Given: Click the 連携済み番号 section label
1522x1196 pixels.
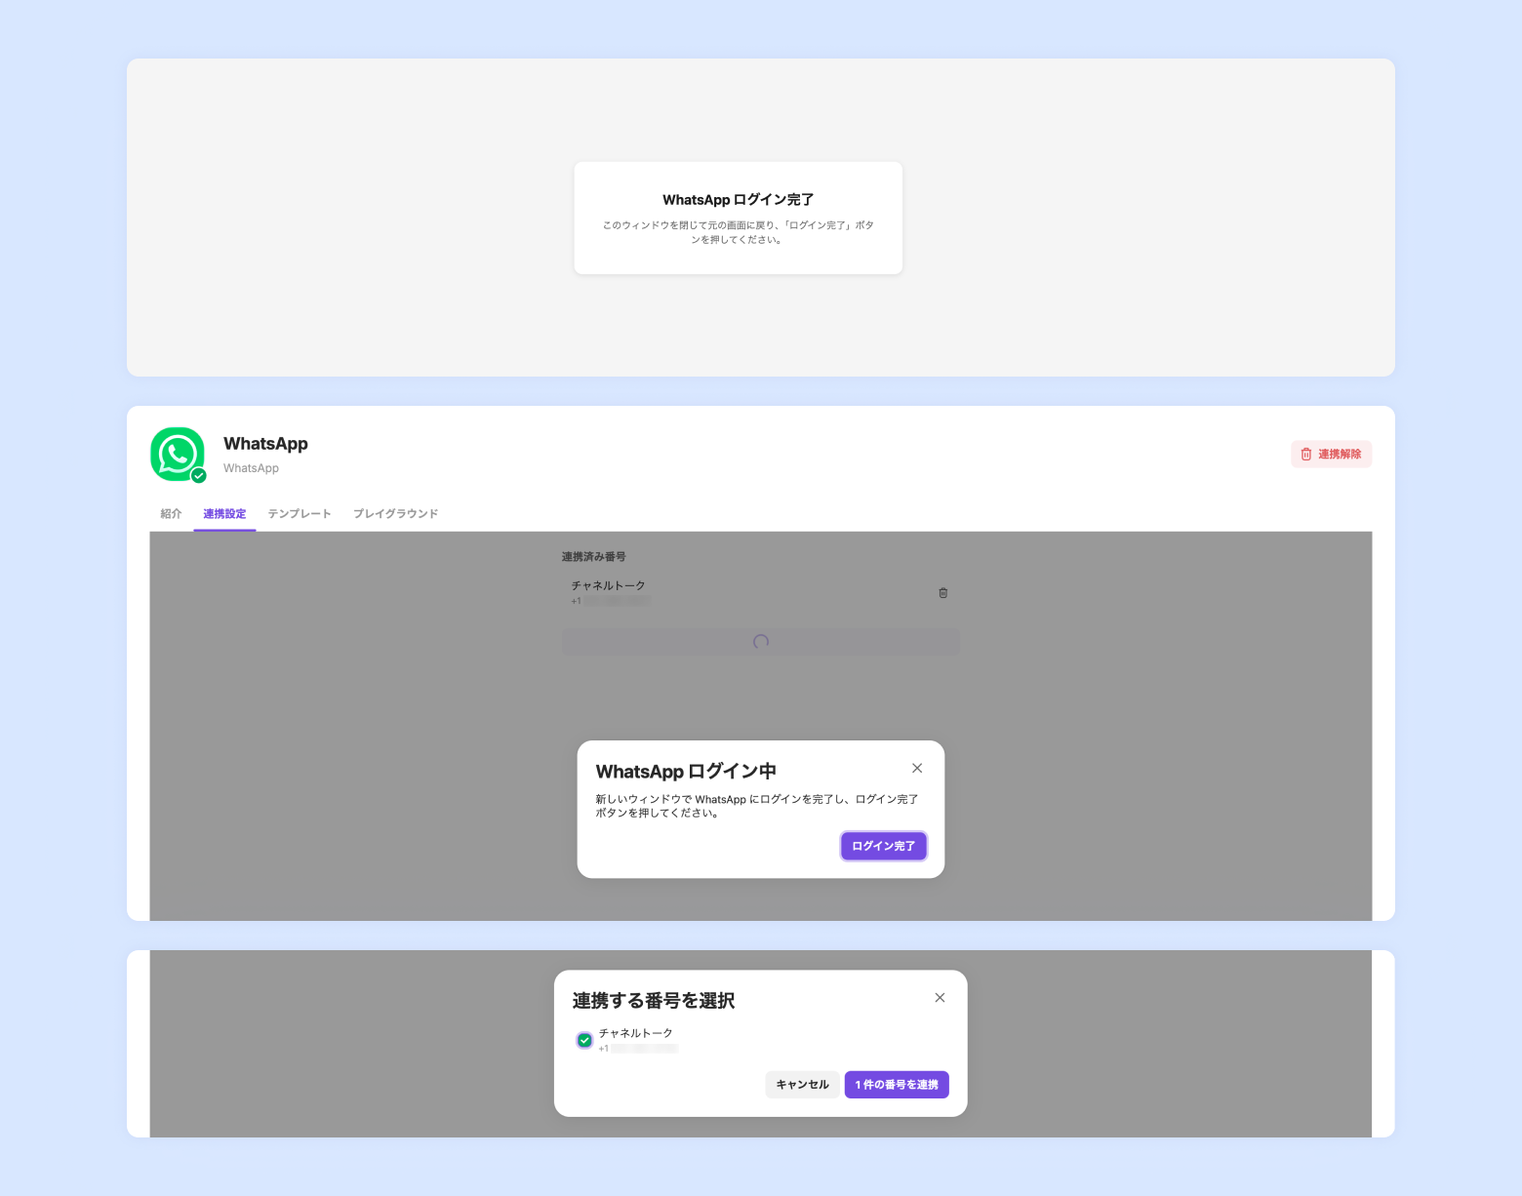Looking at the screenshot, I should (x=593, y=556).
